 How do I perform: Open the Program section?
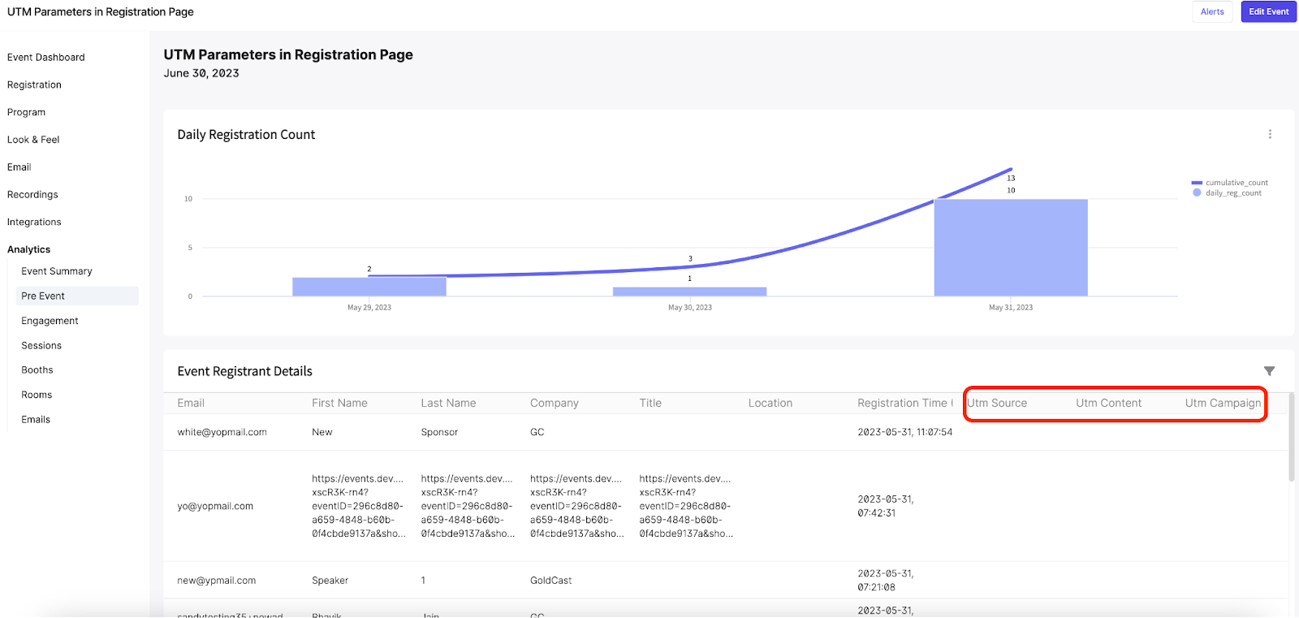click(26, 112)
